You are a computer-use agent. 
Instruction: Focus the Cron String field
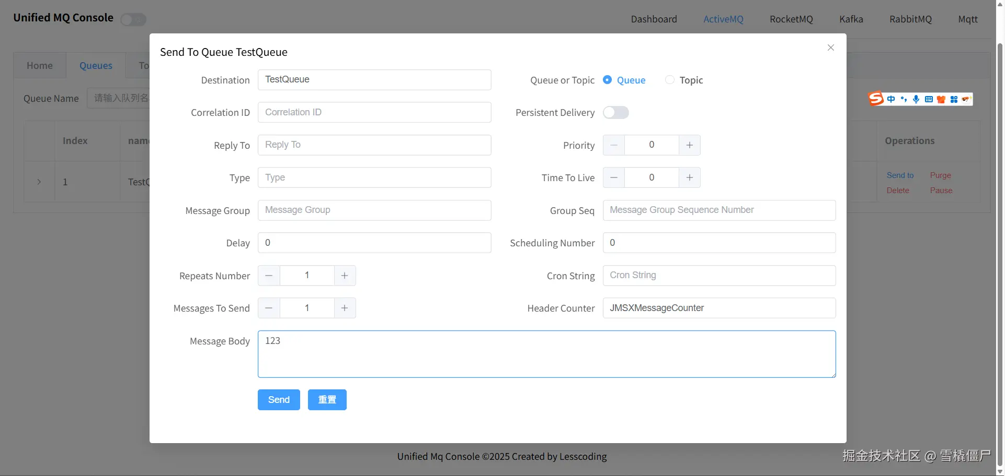coord(719,276)
